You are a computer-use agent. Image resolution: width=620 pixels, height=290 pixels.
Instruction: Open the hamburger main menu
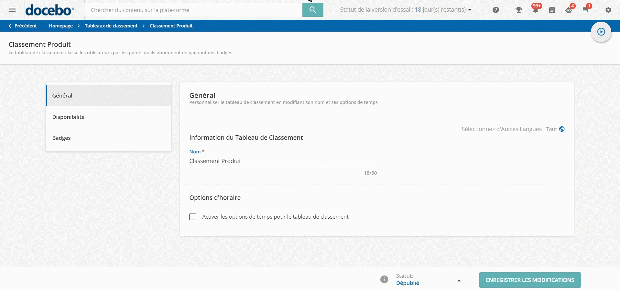[x=12, y=10]
